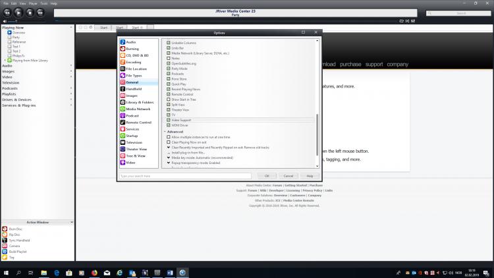494x278 pixels.
Task: Select Remote Control options category
Action: pyautogui.click(x=138, y=123)
